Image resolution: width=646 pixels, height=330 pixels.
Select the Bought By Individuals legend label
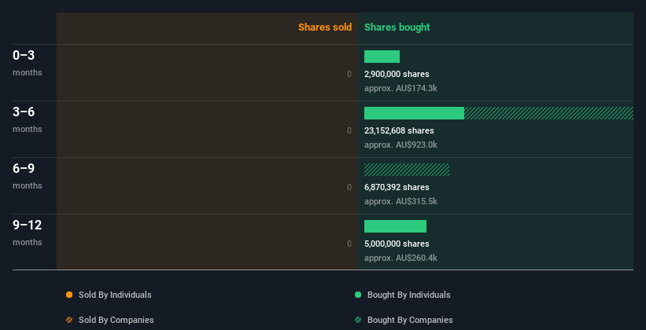click(x=408, y=295)
